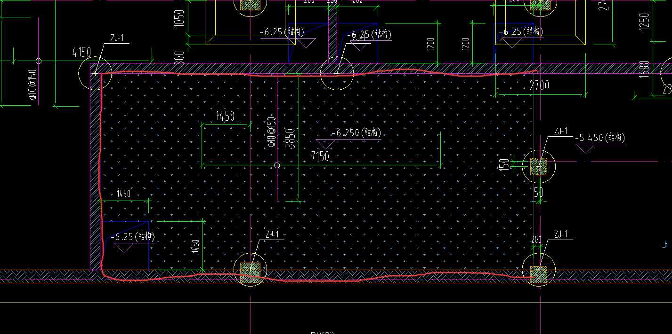Select the elevation triangle under -5.450(结构)
This screenshot has height=334, width=672.
tap(585, 149)
